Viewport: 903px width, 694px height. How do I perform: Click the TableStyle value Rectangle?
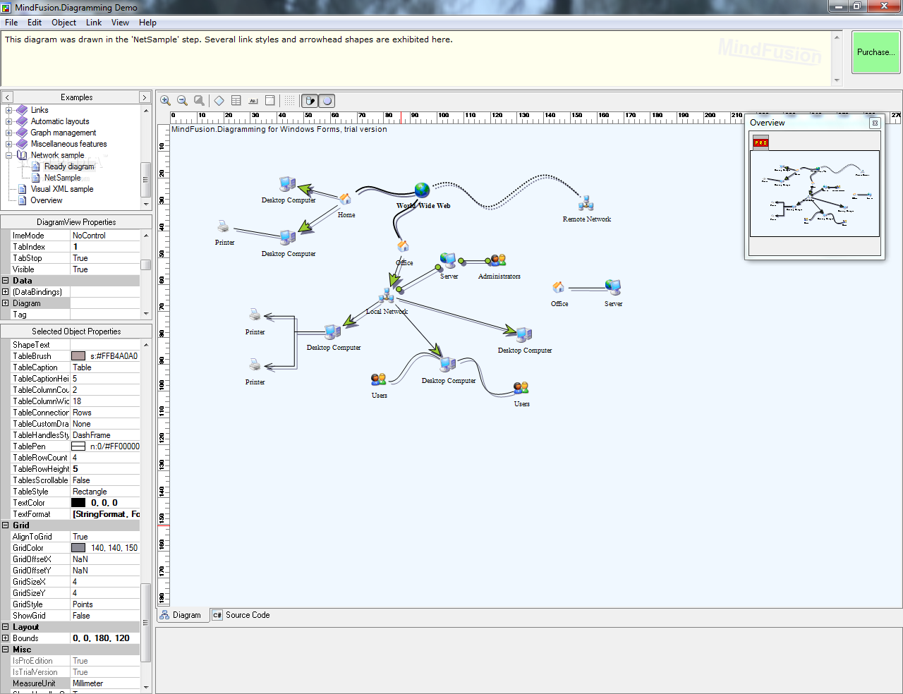pos(90,492)
